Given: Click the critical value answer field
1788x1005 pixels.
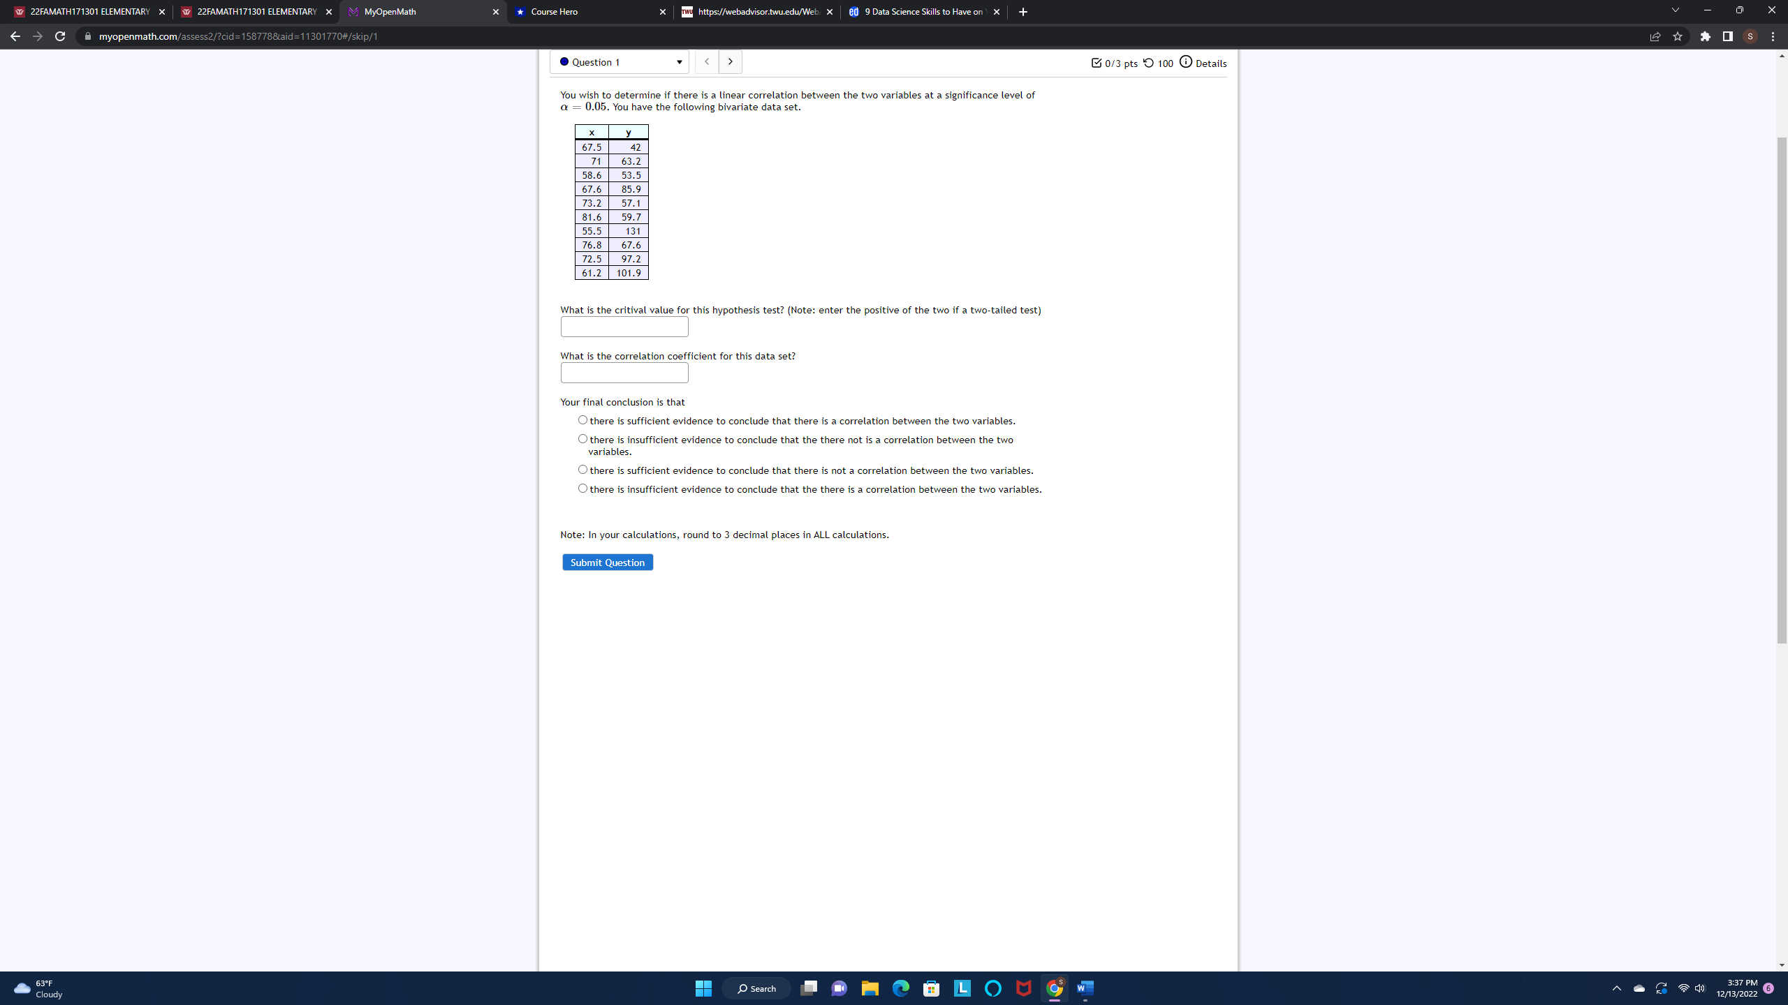Looking at the screenshot, I should click(624, 326).
